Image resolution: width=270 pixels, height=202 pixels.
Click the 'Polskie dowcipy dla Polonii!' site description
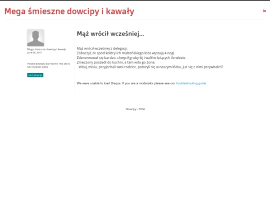point(48,65)
